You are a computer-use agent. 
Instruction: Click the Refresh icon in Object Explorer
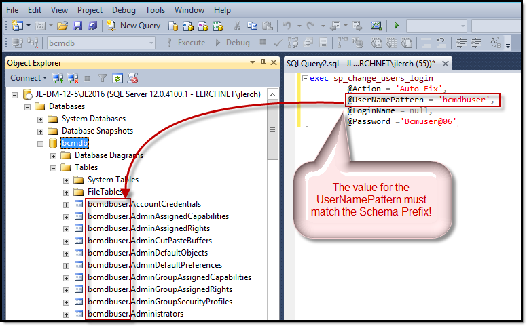pos(117,78)
